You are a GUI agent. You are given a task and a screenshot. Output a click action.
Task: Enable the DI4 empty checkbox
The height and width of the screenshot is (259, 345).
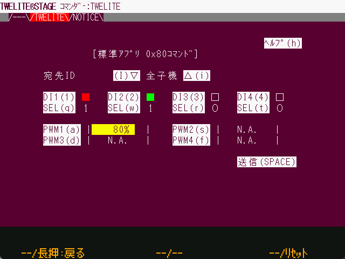point(280,97)
